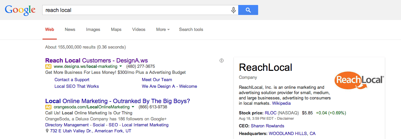
Task: Click into the search box with reach local
Action: click(136, 10)
